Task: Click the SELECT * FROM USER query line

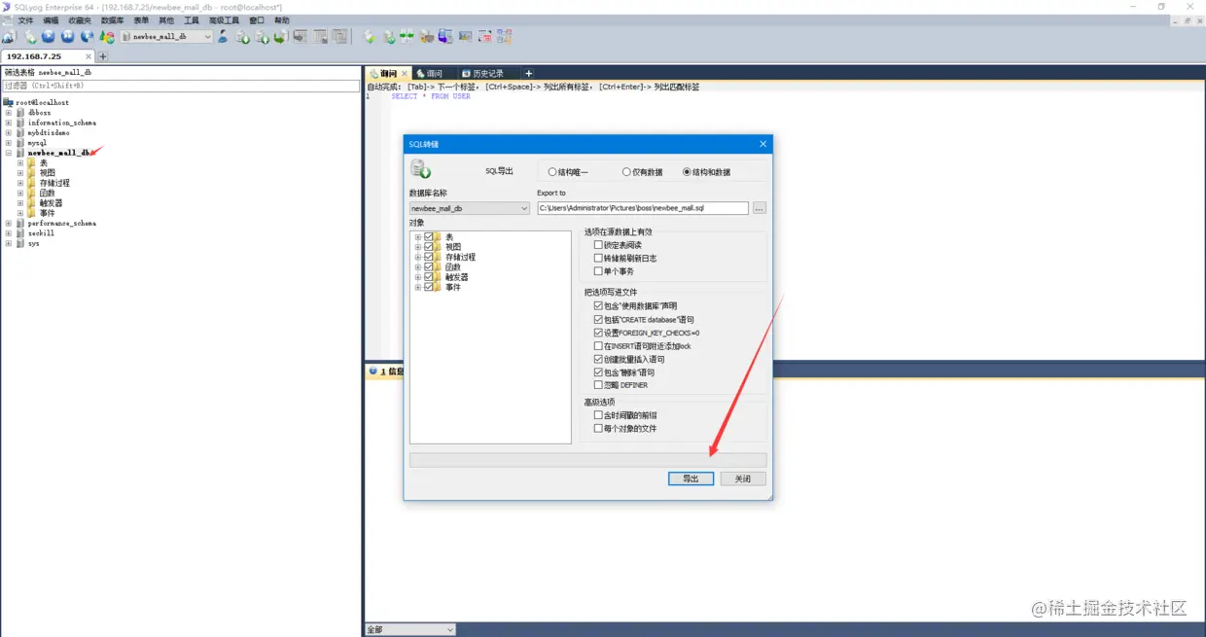Action: 431,96
